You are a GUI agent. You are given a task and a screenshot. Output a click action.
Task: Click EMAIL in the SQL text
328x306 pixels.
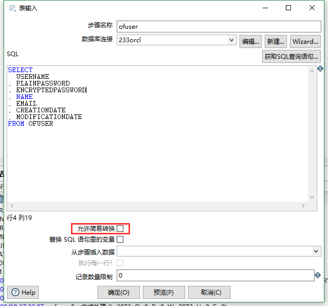click(x=26, y=104)
